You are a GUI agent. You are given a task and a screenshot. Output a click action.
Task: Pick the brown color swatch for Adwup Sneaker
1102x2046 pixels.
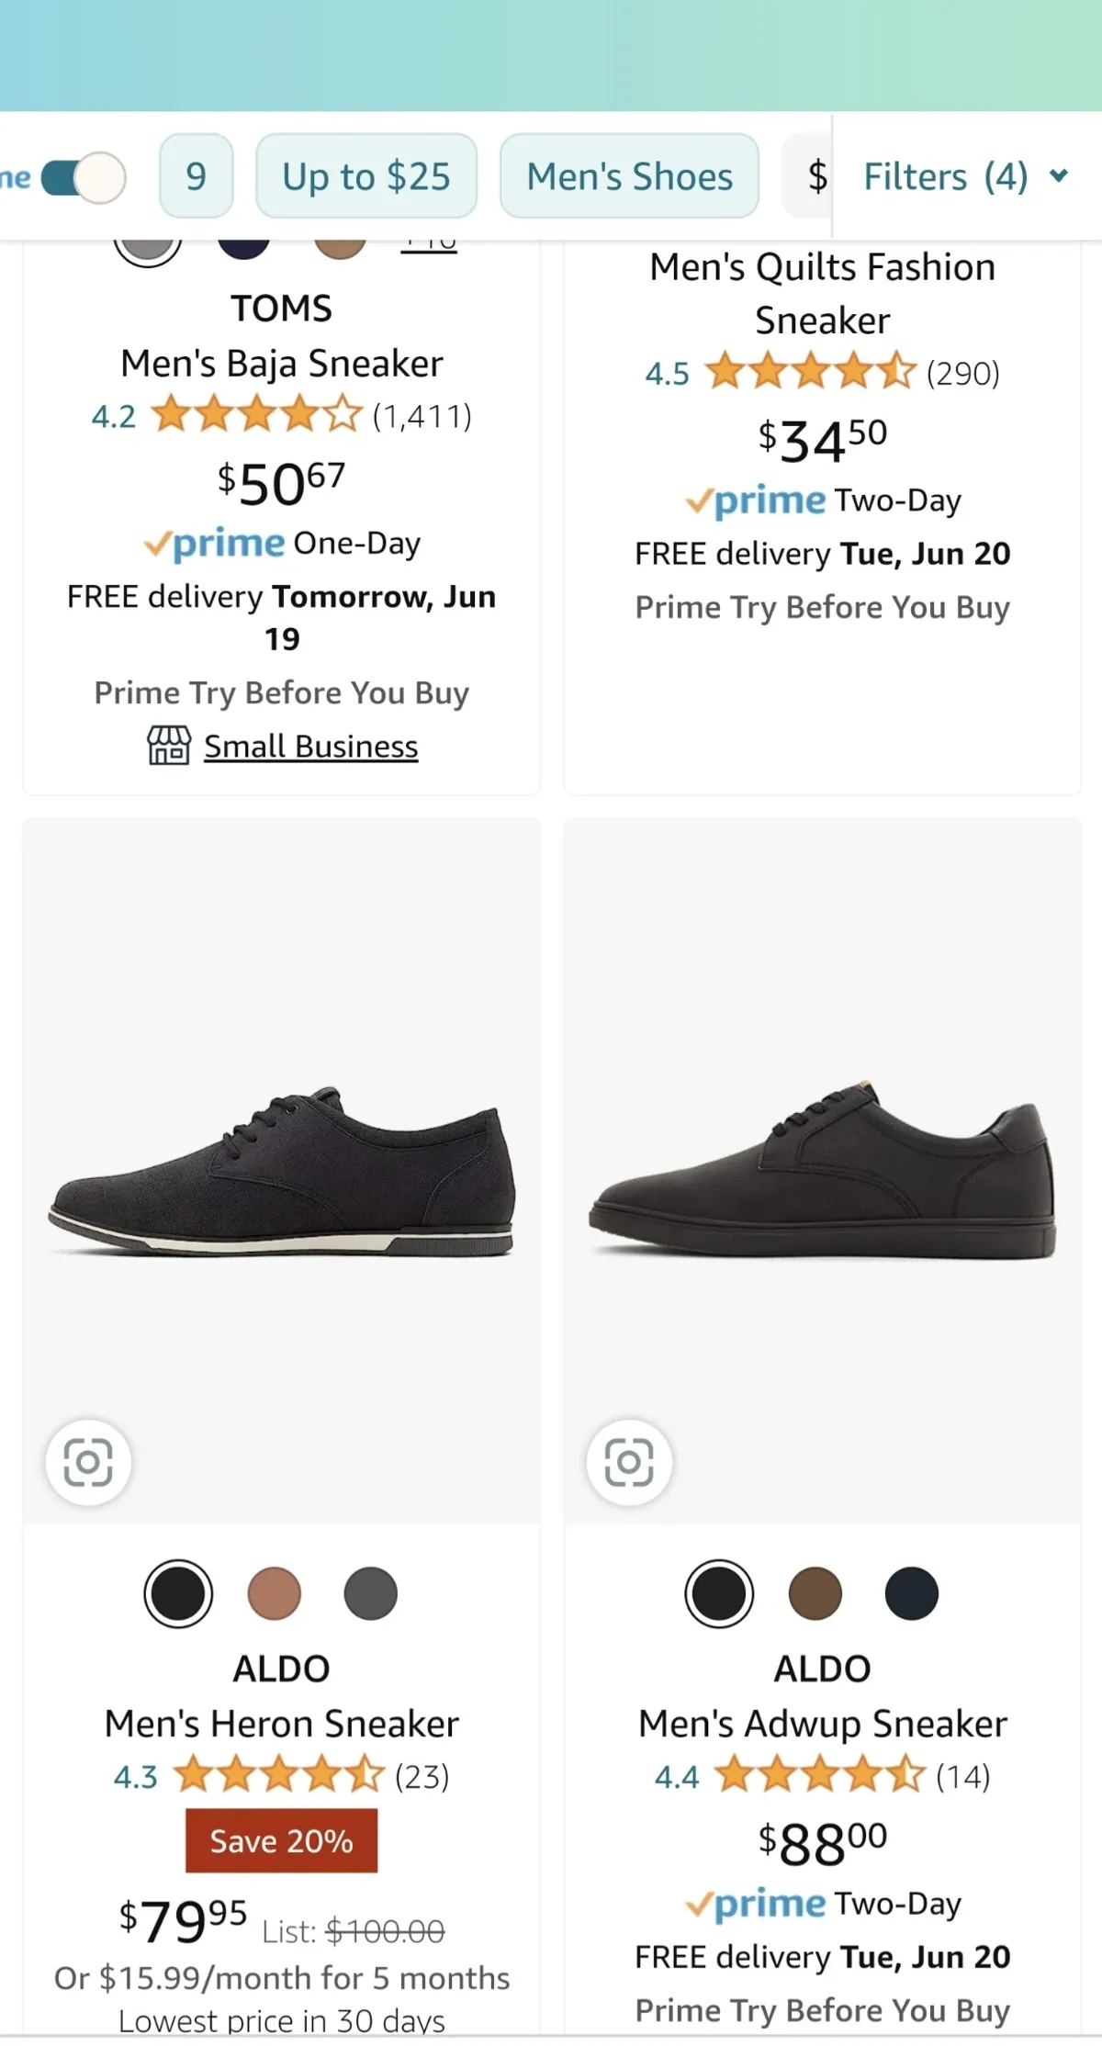[x=815, y=1593]
